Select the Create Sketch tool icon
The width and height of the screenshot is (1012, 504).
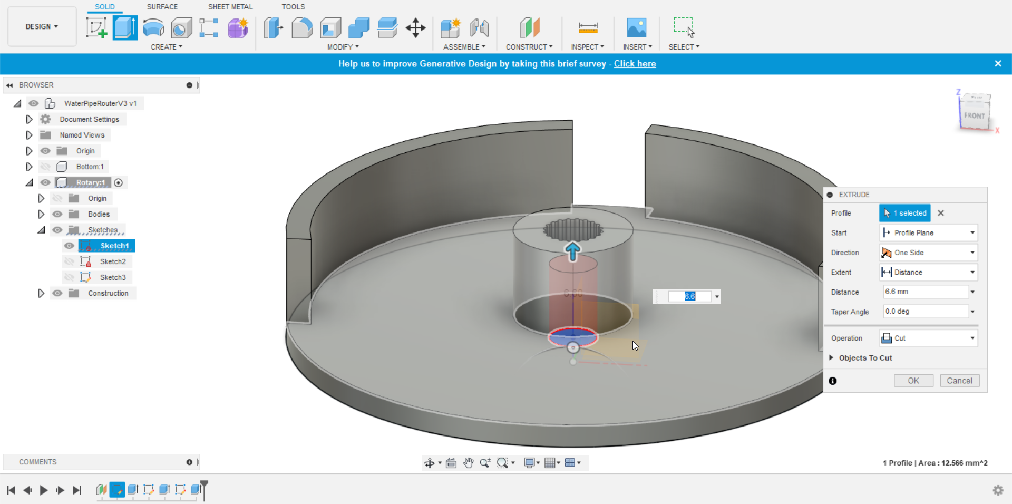pos(96,28)
